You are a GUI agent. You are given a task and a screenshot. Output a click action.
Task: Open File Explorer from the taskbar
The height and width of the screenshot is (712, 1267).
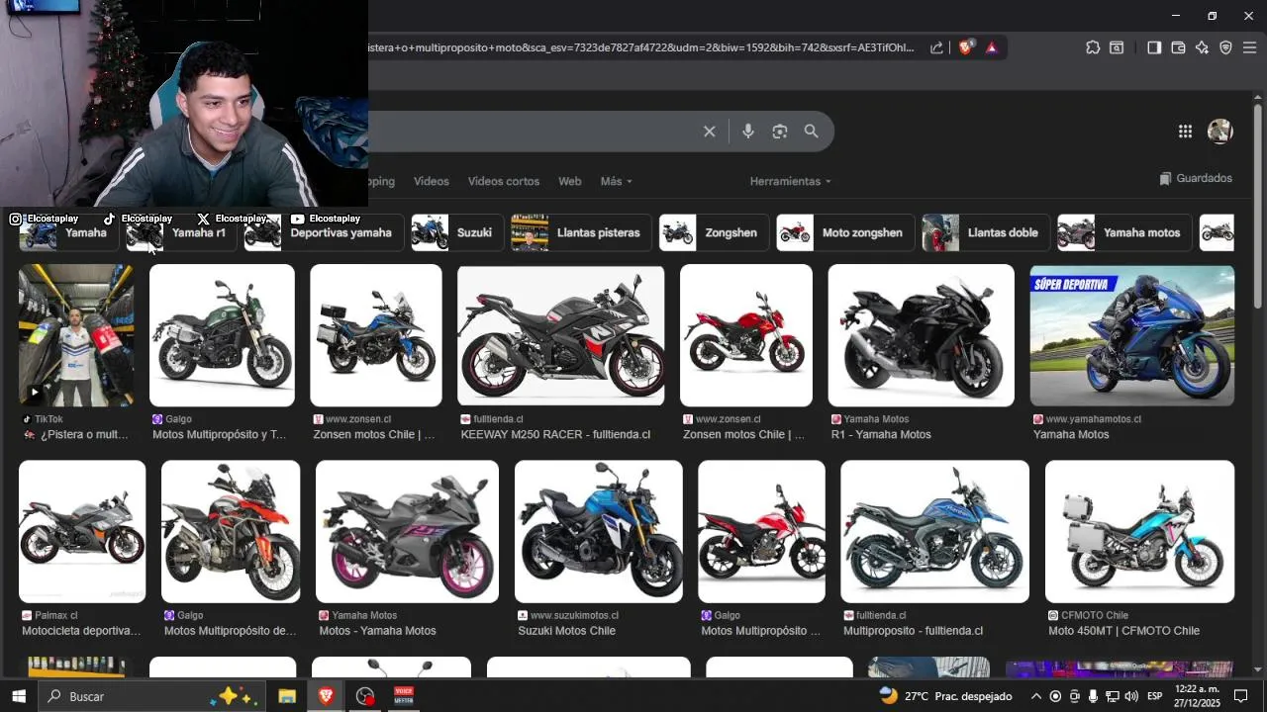[x=286, y=696]
